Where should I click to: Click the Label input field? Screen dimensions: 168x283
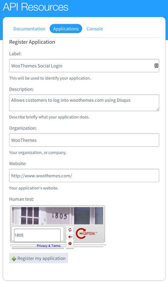84,66
